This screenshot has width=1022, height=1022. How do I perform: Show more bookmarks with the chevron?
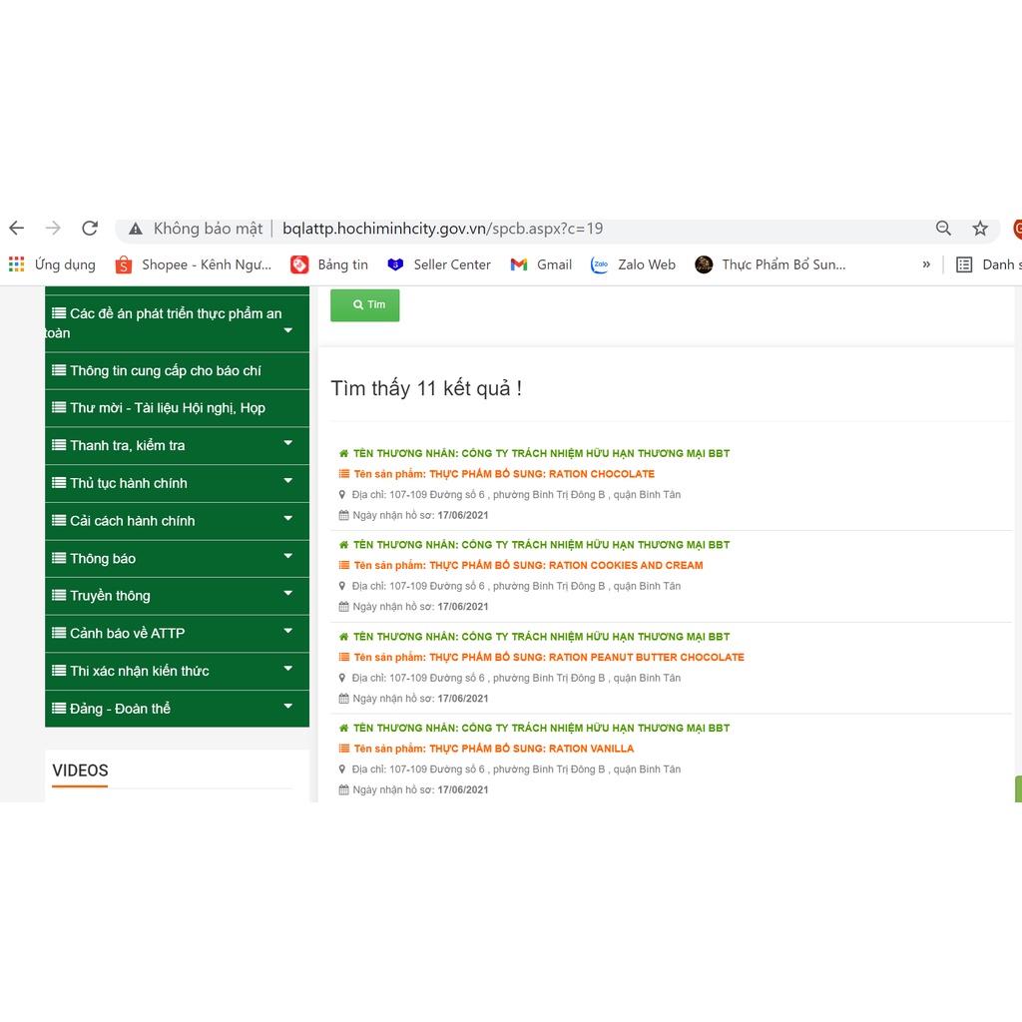click(x=926, y=264)
